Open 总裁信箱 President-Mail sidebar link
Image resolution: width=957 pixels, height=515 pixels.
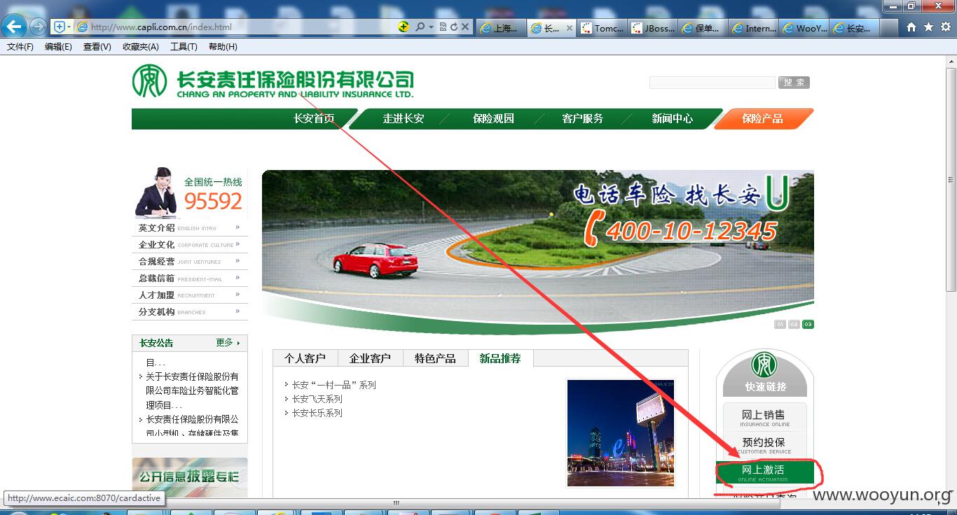[190, 278]
